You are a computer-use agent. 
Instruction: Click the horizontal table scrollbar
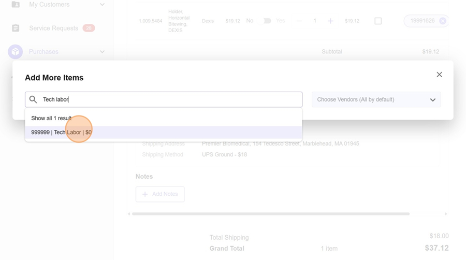[x=270, y=214]
